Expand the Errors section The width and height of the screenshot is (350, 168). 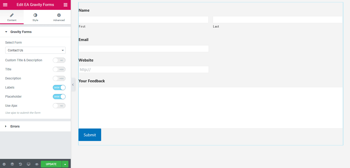(x=15, y=126)
